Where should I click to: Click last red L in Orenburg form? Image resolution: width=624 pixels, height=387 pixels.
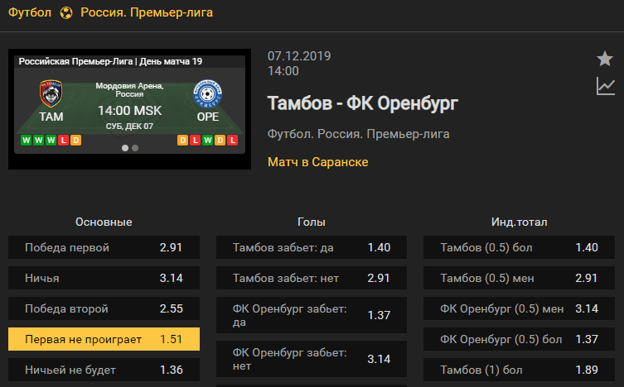pyautogui.click(x=232, y=140)
